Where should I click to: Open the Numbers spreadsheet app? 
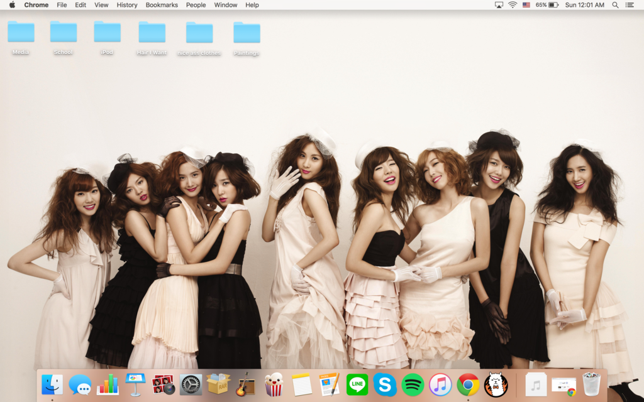(108, 384)
